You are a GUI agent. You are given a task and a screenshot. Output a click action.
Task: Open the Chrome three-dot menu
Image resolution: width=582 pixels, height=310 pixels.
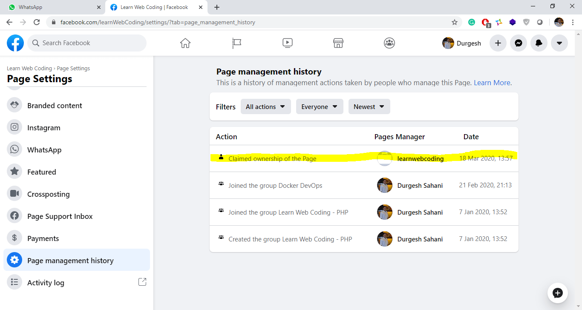pos(573,22)
